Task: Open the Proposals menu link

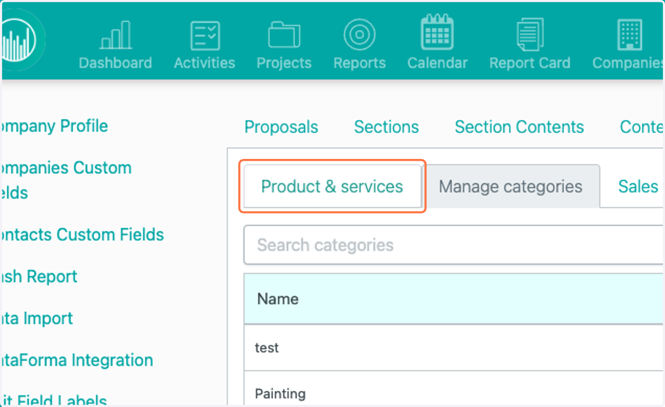Action: tap(281, 127)
